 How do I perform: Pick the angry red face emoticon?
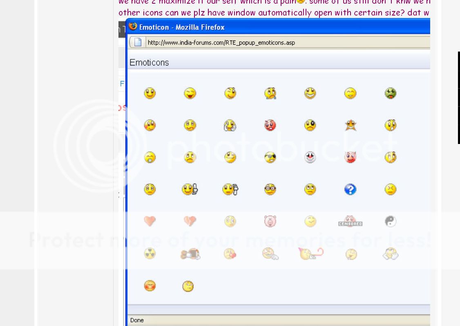click(x=270, y=126)
